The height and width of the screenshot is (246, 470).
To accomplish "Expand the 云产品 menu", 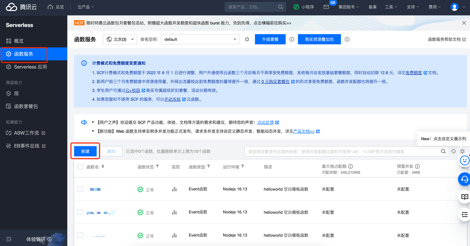I will 85,7.
